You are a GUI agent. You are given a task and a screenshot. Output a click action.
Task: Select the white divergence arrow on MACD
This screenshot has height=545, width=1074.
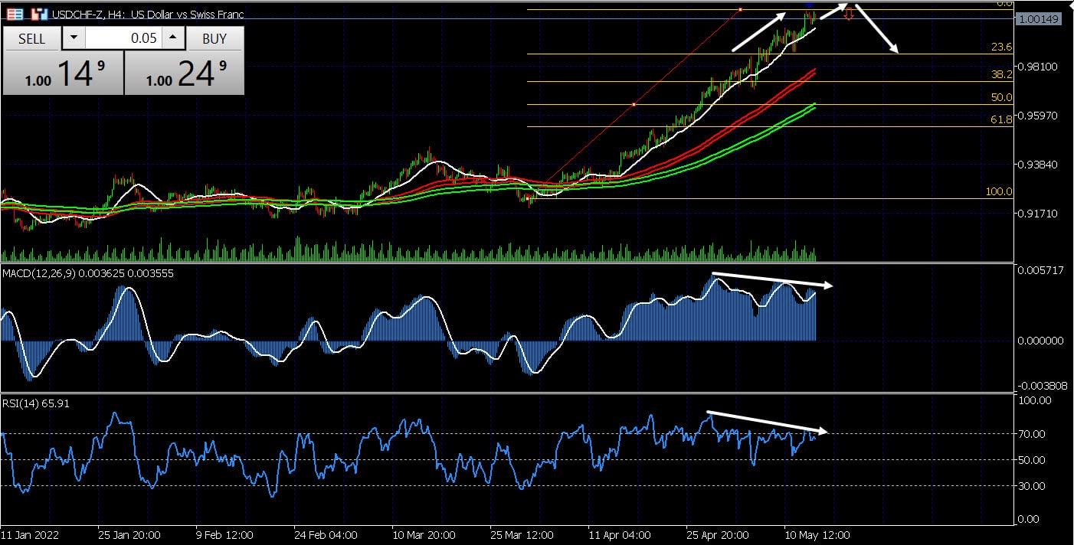pos(771,280)
